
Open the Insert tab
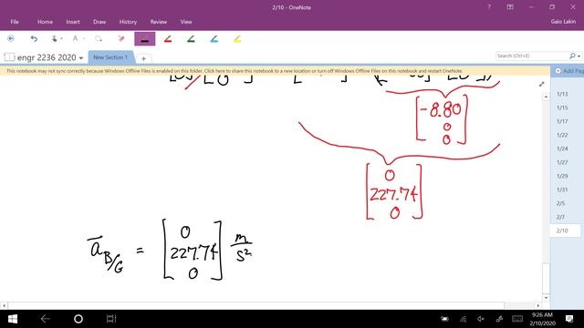tap(73, 22)
